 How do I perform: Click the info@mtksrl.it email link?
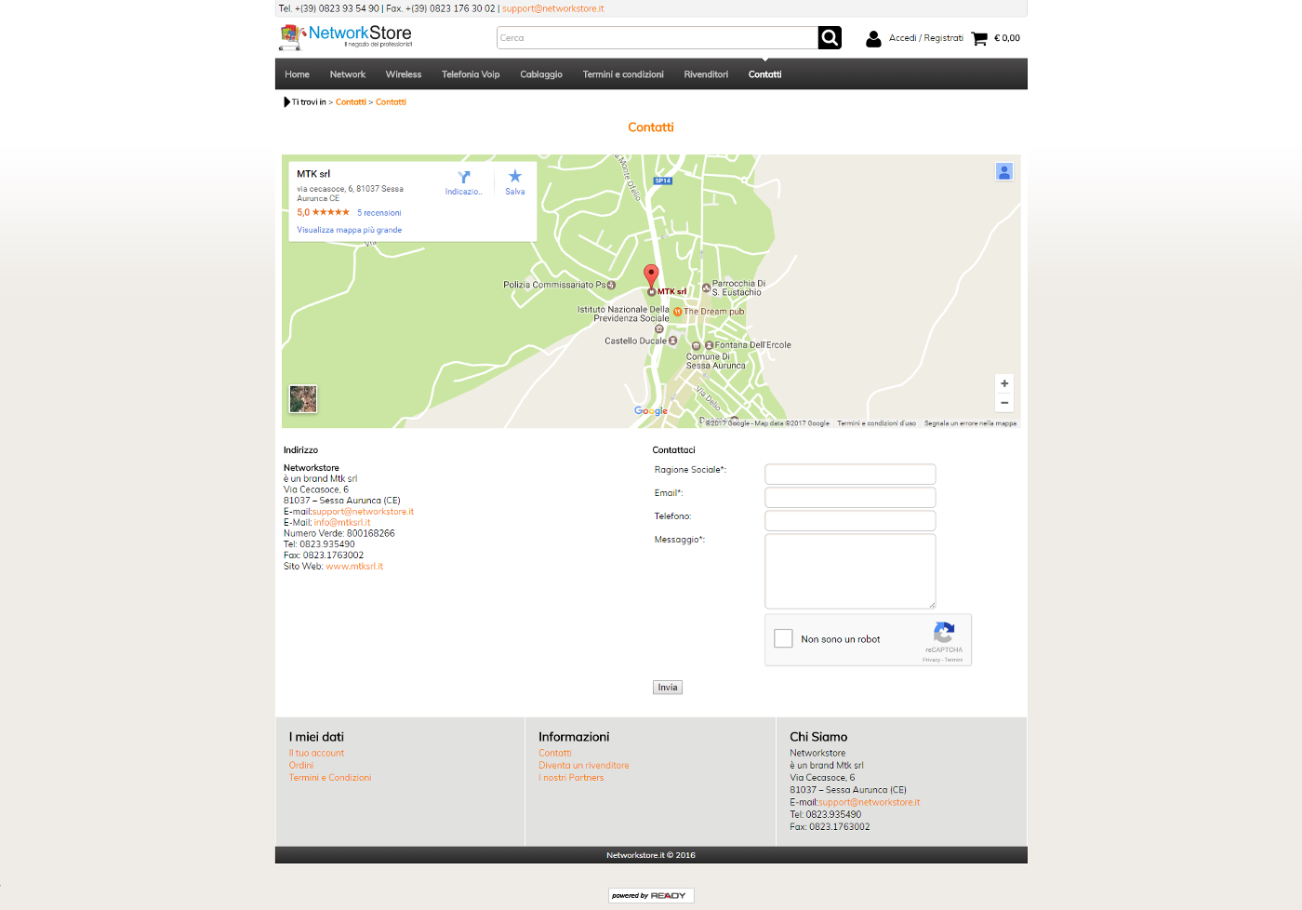[342, 523]
